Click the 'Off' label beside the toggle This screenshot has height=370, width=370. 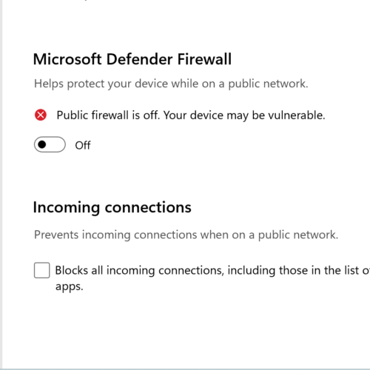click(83, 145)
